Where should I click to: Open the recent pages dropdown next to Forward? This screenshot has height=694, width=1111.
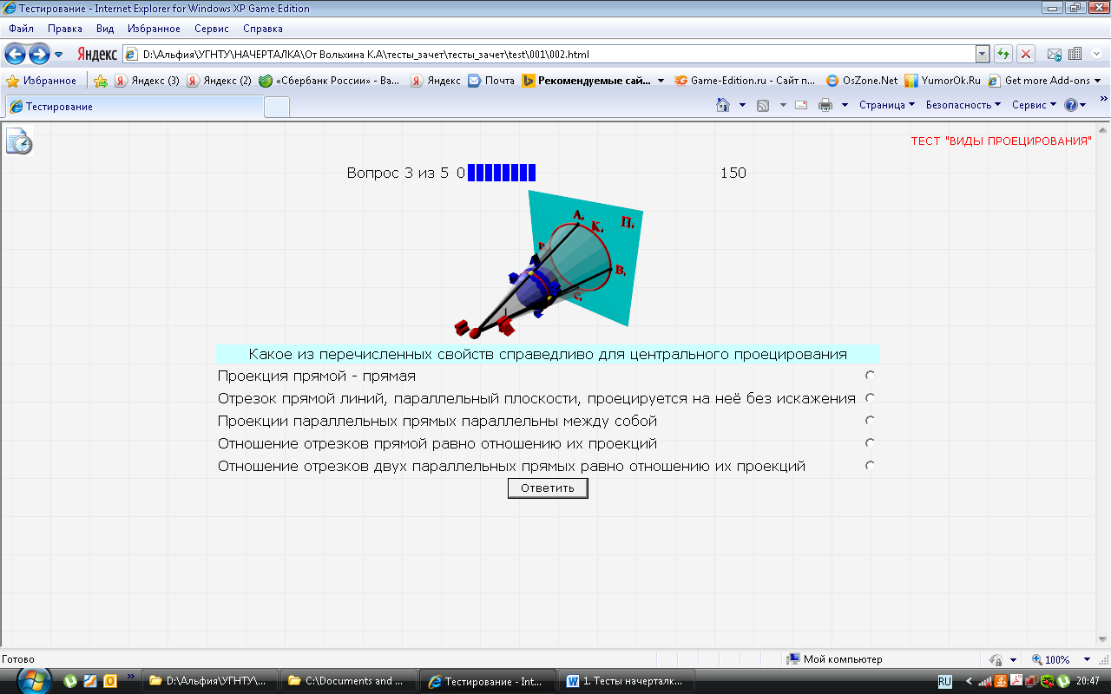[x=59, y=55]
